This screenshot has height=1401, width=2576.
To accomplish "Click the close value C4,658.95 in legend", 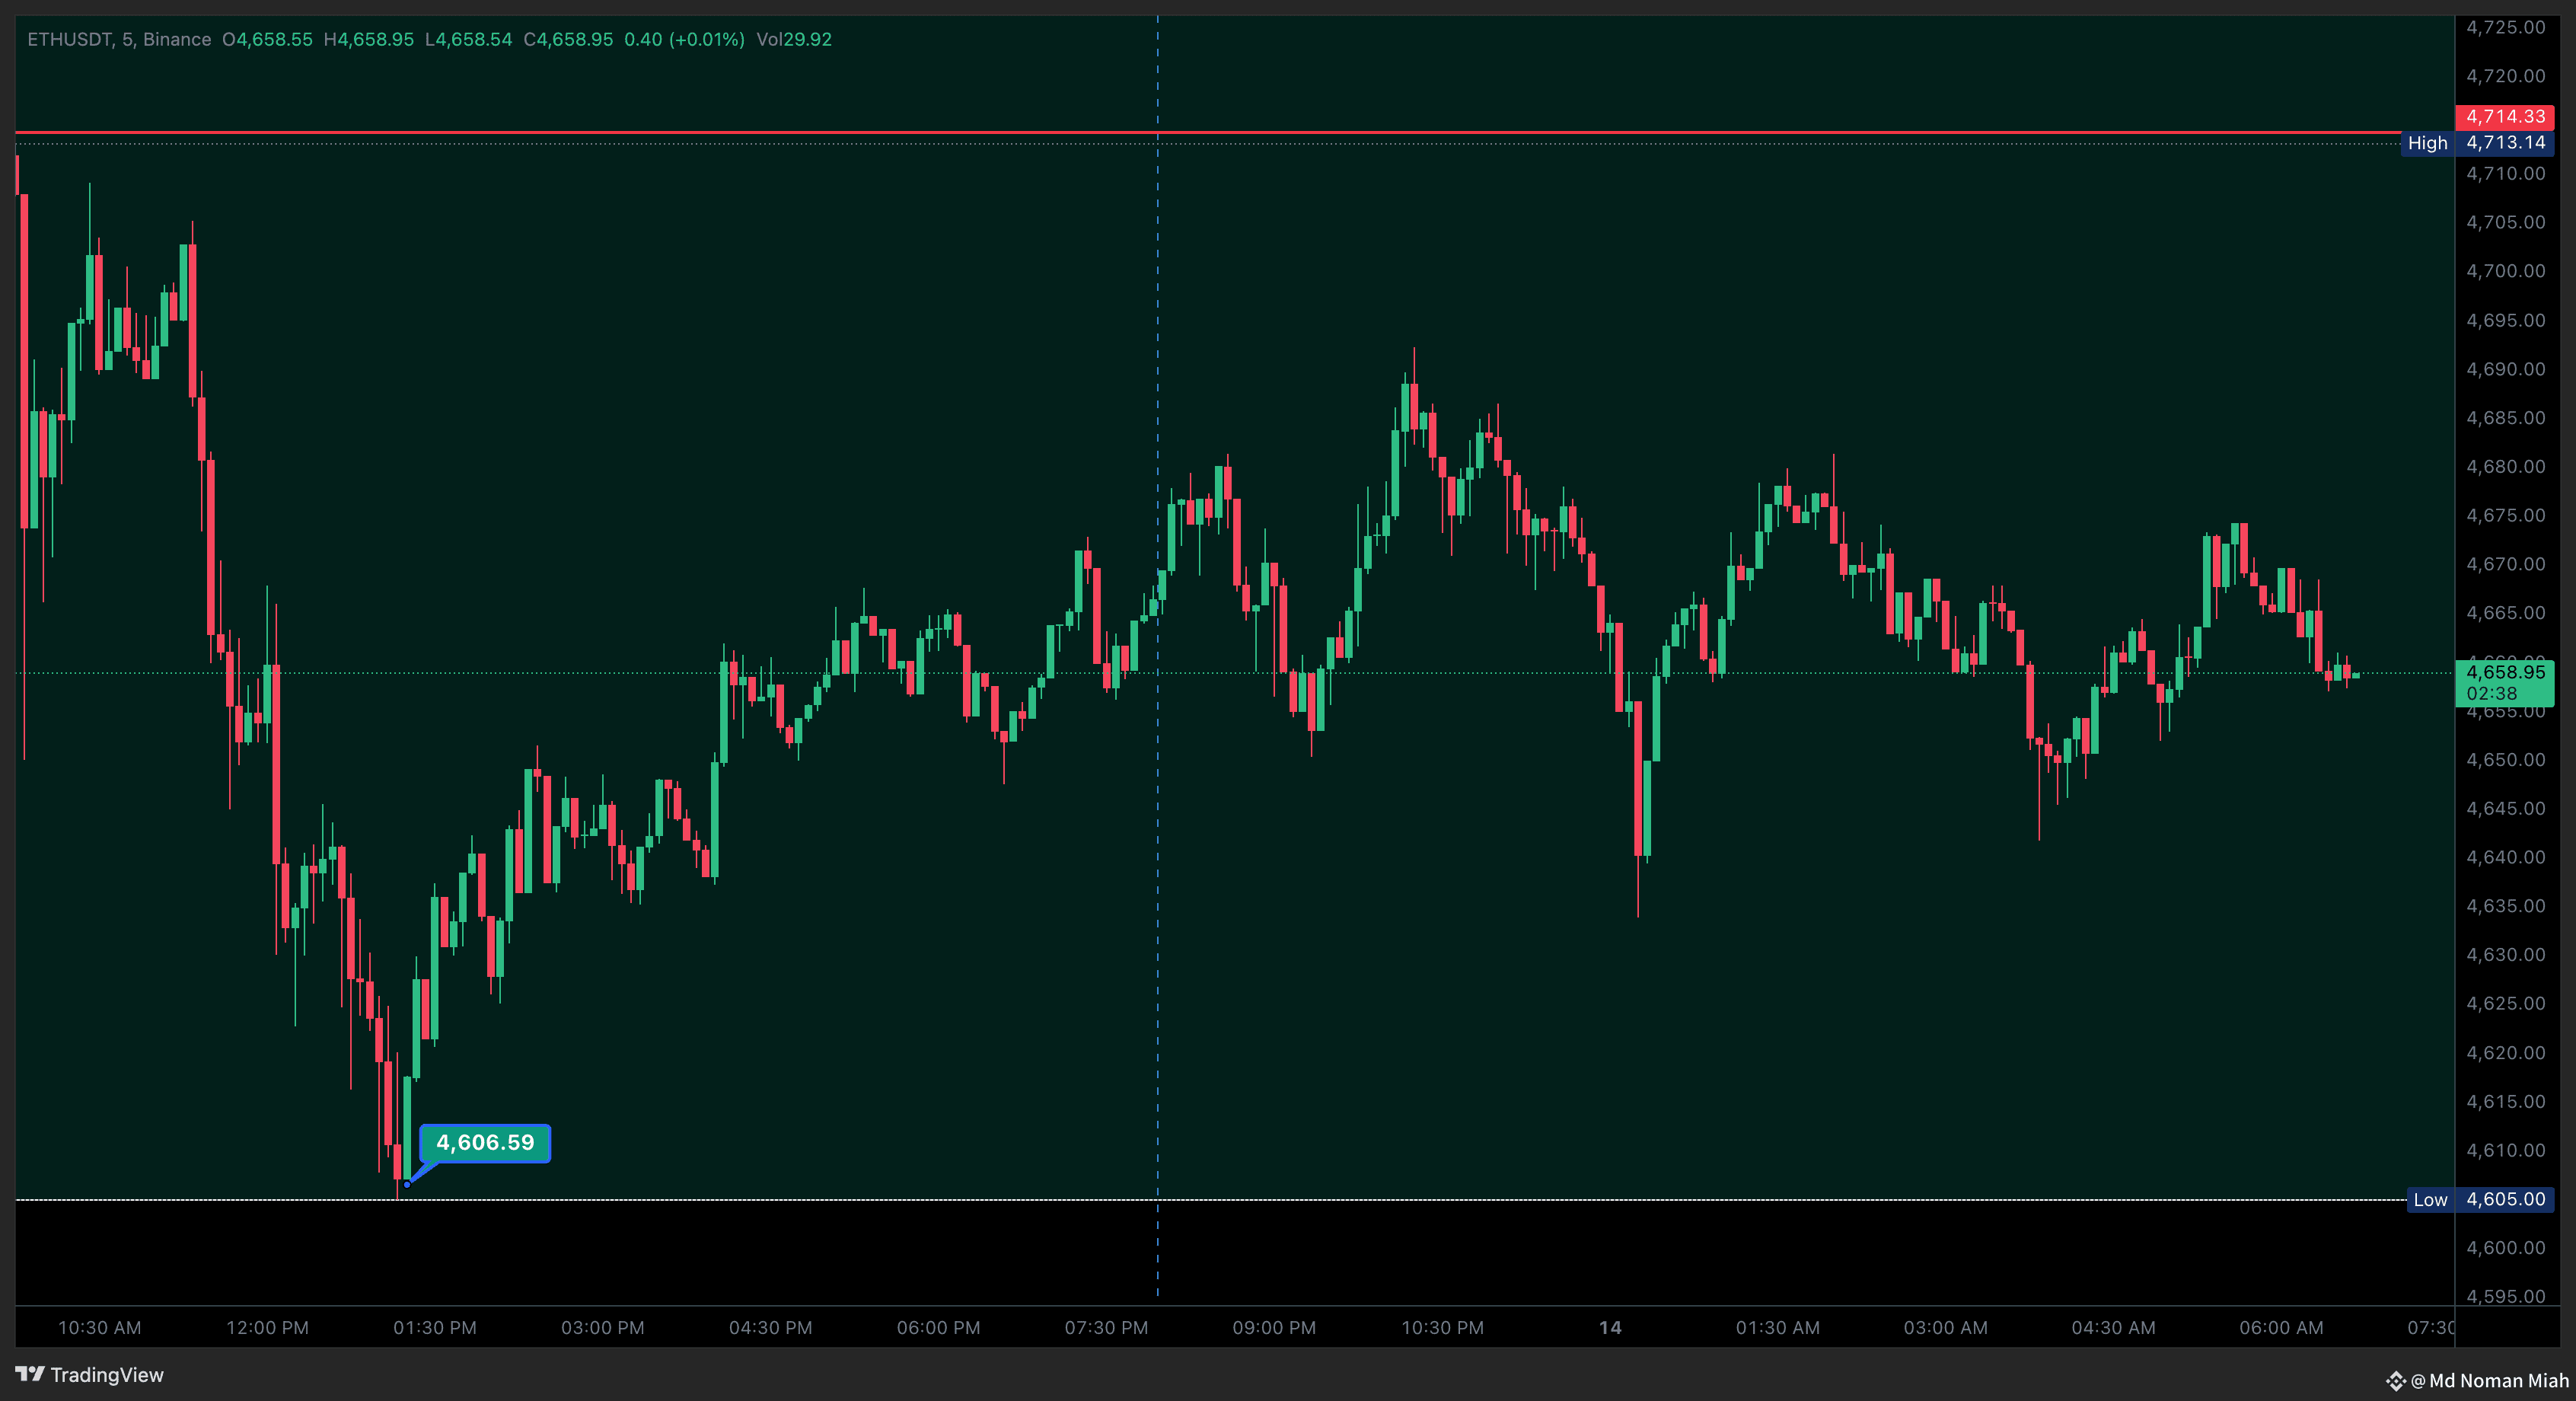I will point(568,40).
